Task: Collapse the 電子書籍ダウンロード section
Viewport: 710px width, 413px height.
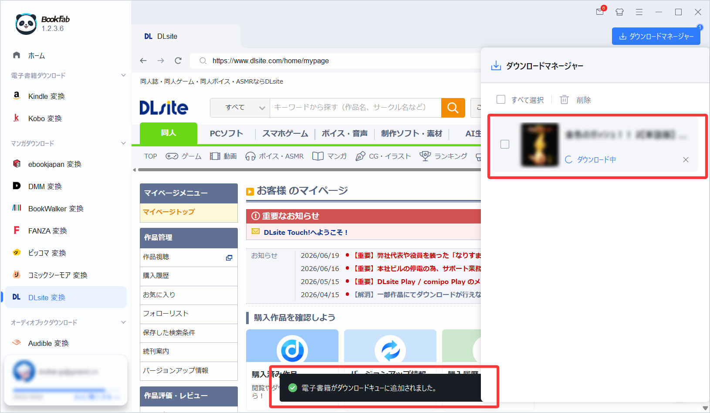Action: pyautogui.click(x=123, y=75)
